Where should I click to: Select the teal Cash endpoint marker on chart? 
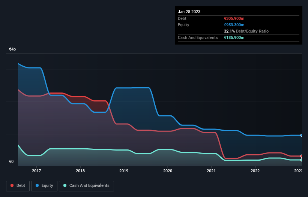tap(302, 160)
